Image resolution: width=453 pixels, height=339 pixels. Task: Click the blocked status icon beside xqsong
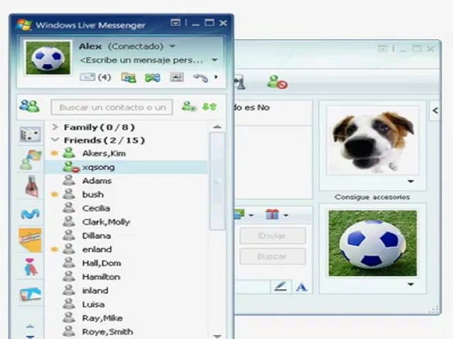pyautogui.click(x=71, y=167)
